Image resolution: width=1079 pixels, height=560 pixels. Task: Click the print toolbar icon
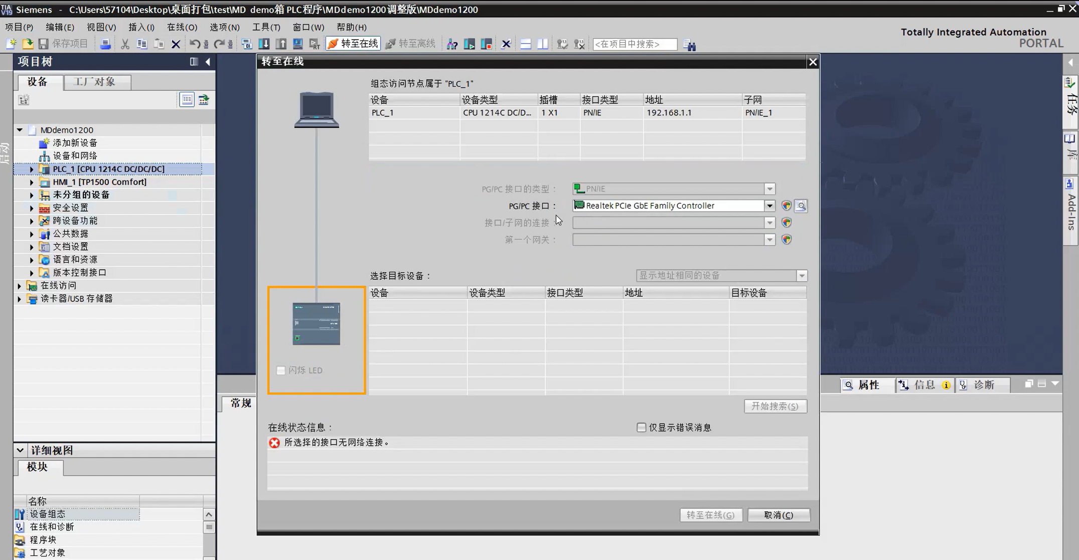105,44
